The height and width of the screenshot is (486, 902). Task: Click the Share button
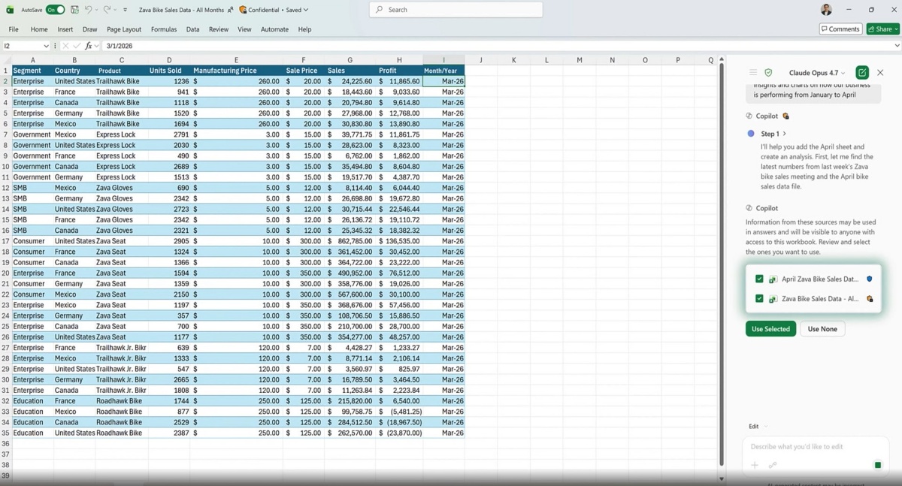click(x=882, y=29)
